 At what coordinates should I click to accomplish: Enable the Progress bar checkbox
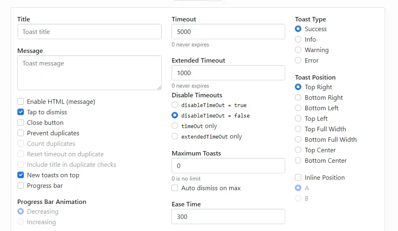tap(21, 186)
